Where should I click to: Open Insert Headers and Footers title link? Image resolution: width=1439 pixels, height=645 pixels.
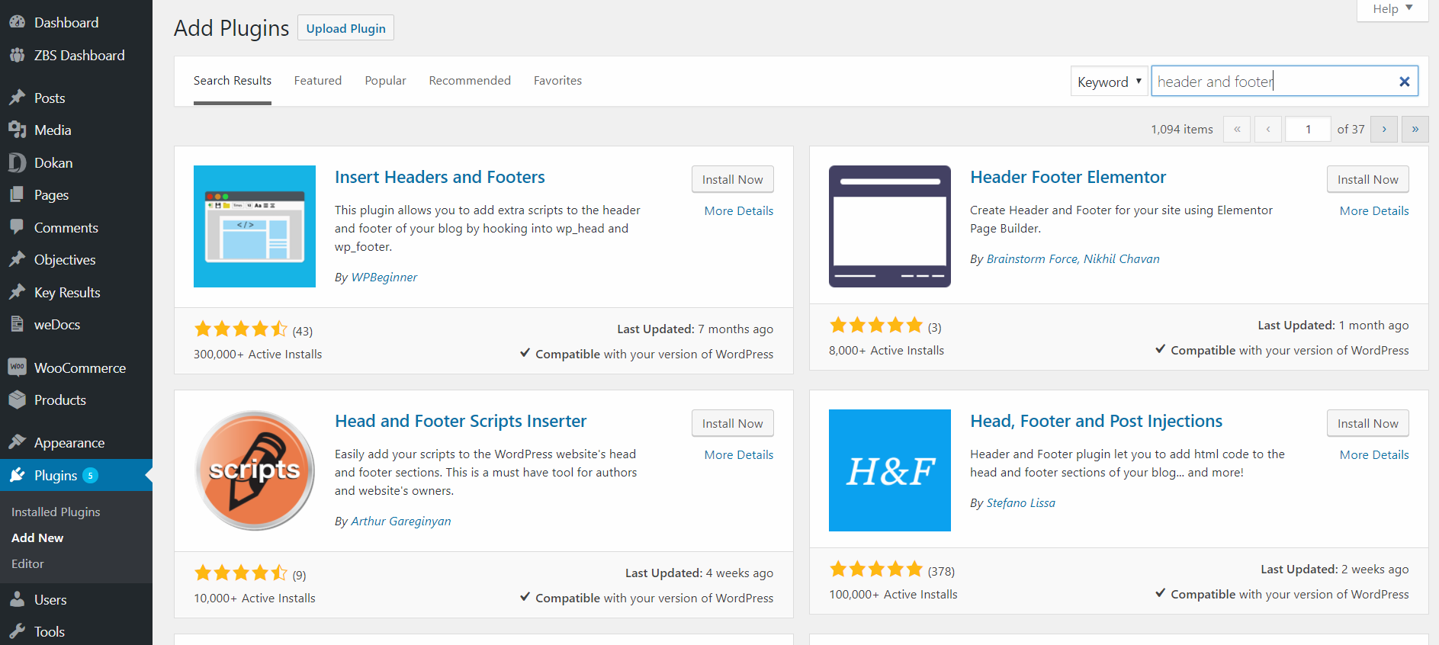[x=440, y=177]
